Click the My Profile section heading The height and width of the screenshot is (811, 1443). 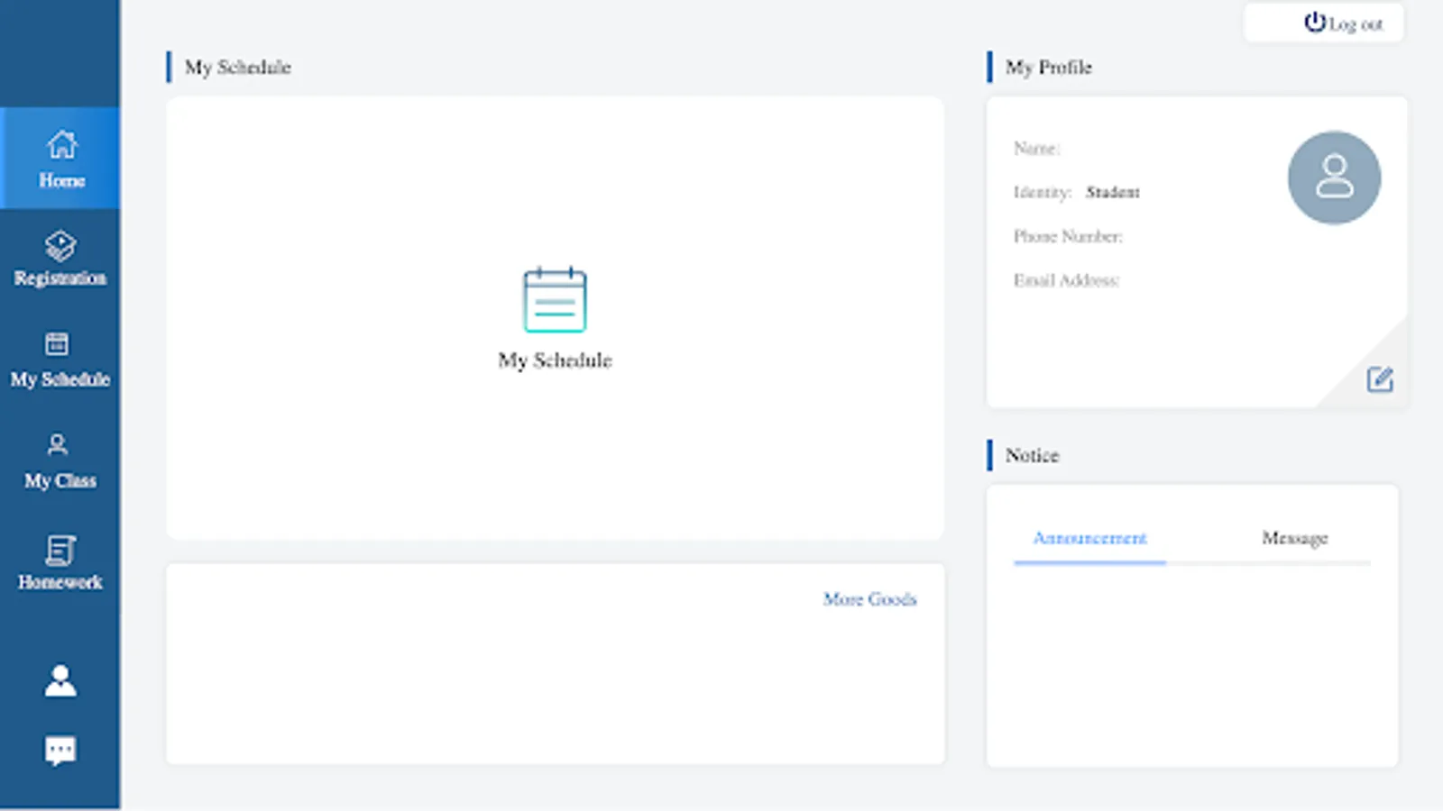pos(1048,68)
